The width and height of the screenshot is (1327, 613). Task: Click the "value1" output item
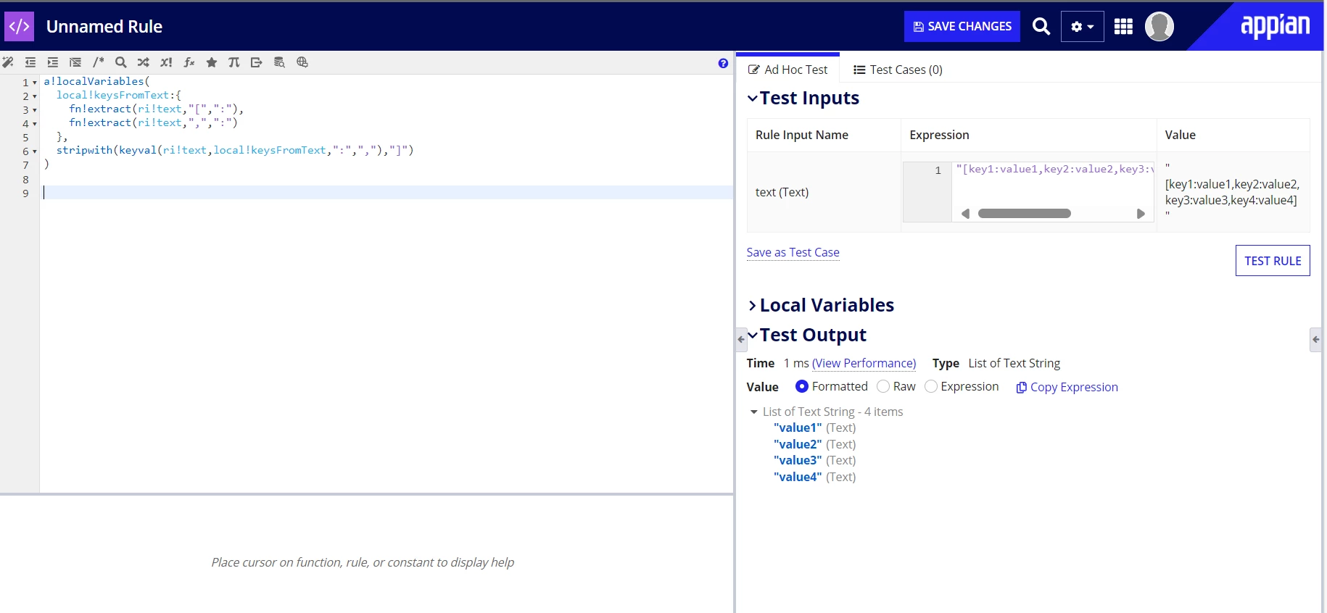798,428
